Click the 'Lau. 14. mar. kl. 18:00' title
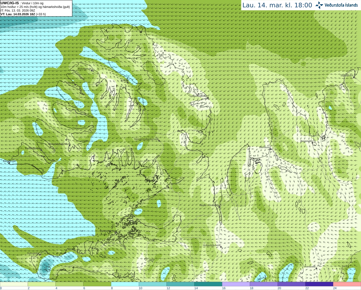361x290 pixels. [277, 5]
